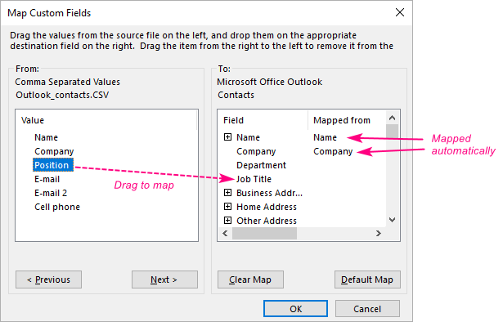Expand the Home Address field node
Viewport: 503px width, 322px height.
point(227,206)
